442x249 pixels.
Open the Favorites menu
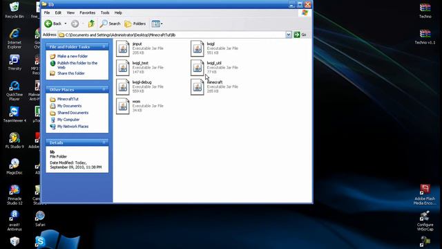click(88, 12)
